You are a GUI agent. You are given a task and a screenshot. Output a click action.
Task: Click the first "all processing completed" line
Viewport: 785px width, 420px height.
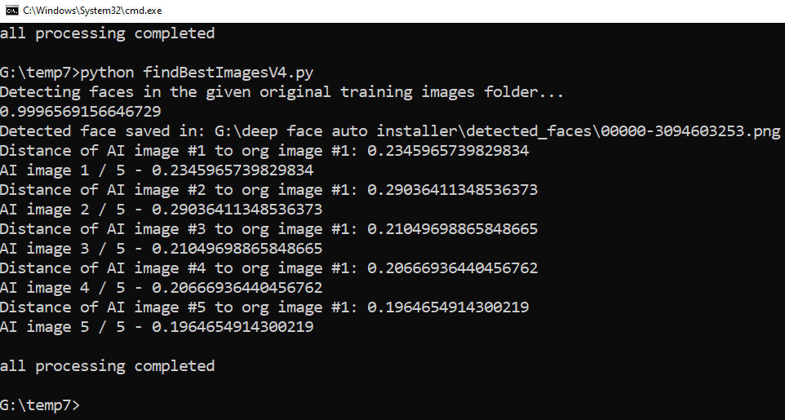107,33
